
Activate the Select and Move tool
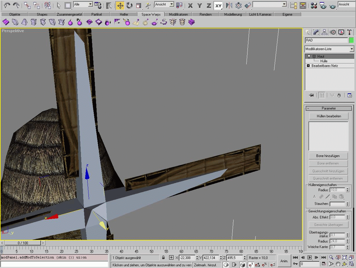120,5
